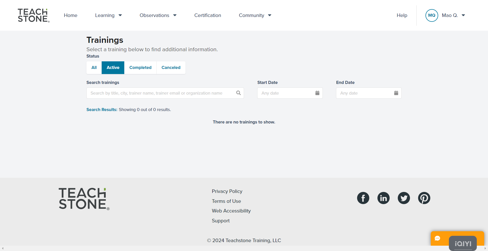Viewport: 488px width, 251px height.
Task: Click the search magnifier icon
Action: (238, 93)
